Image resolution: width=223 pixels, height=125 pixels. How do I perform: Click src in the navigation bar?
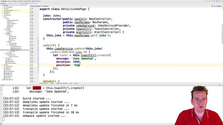tap(9, 1)
